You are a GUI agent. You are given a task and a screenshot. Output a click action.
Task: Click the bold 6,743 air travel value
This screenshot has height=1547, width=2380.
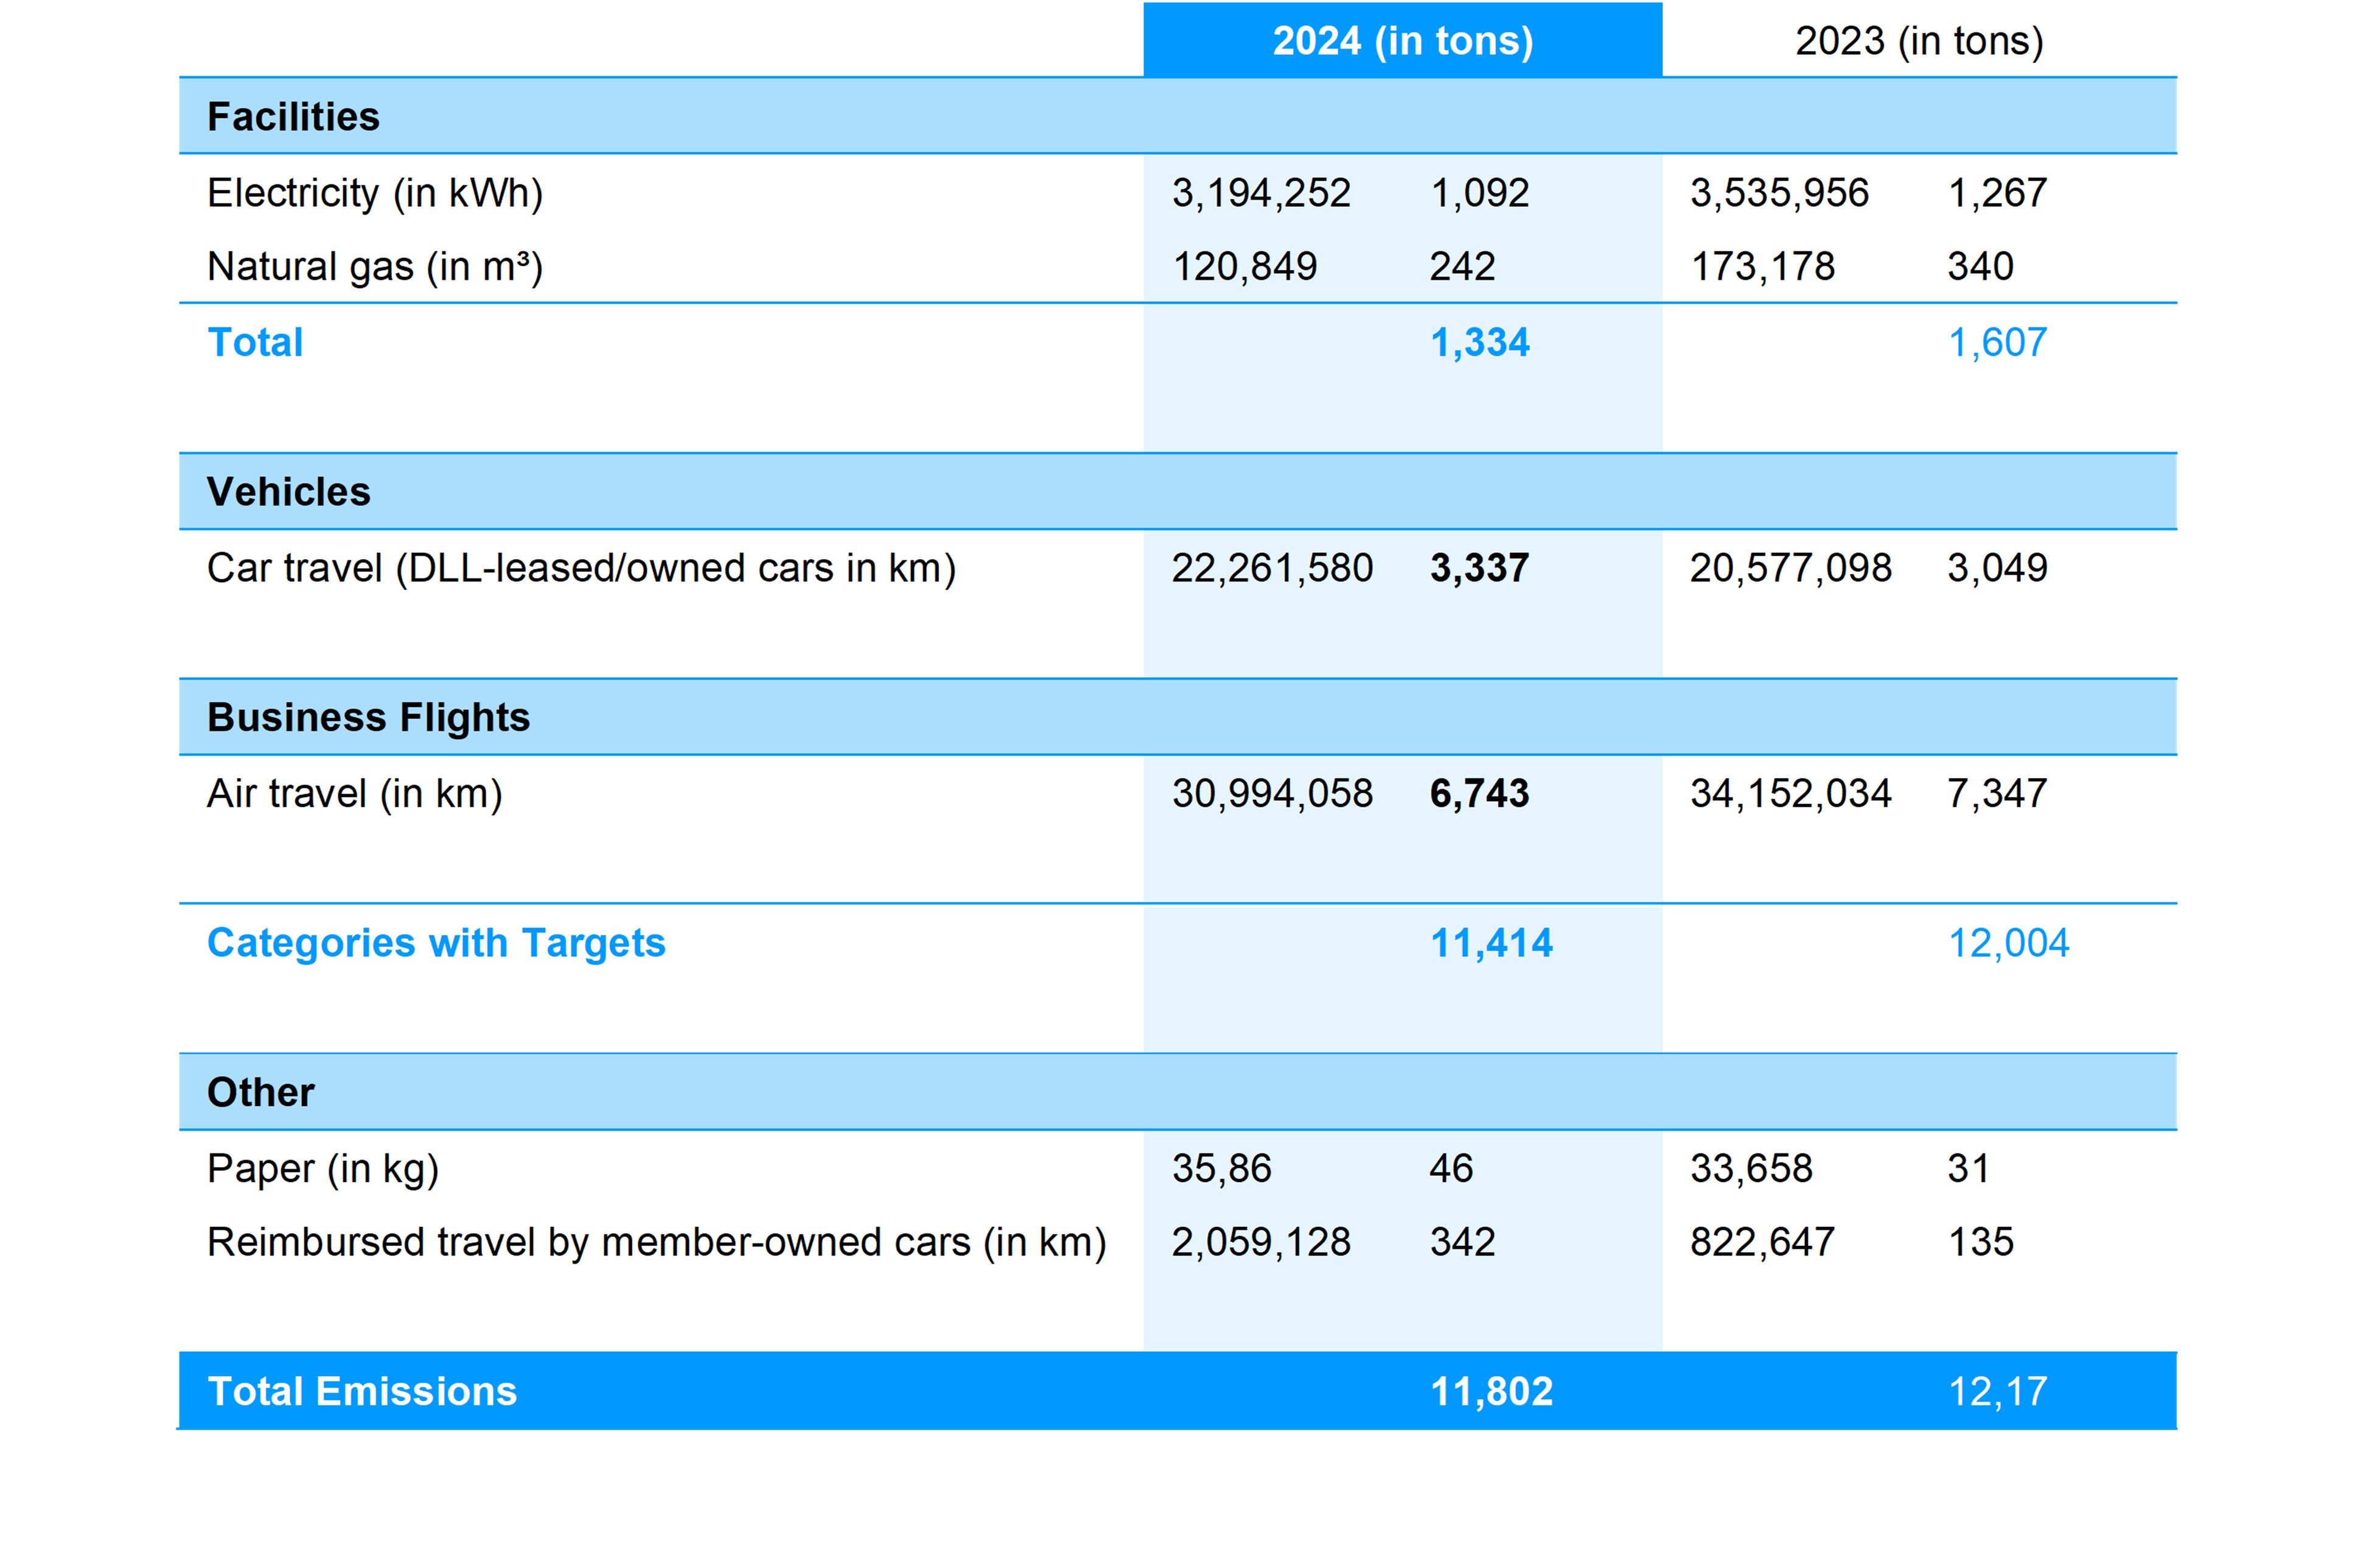click(1479, 793)
